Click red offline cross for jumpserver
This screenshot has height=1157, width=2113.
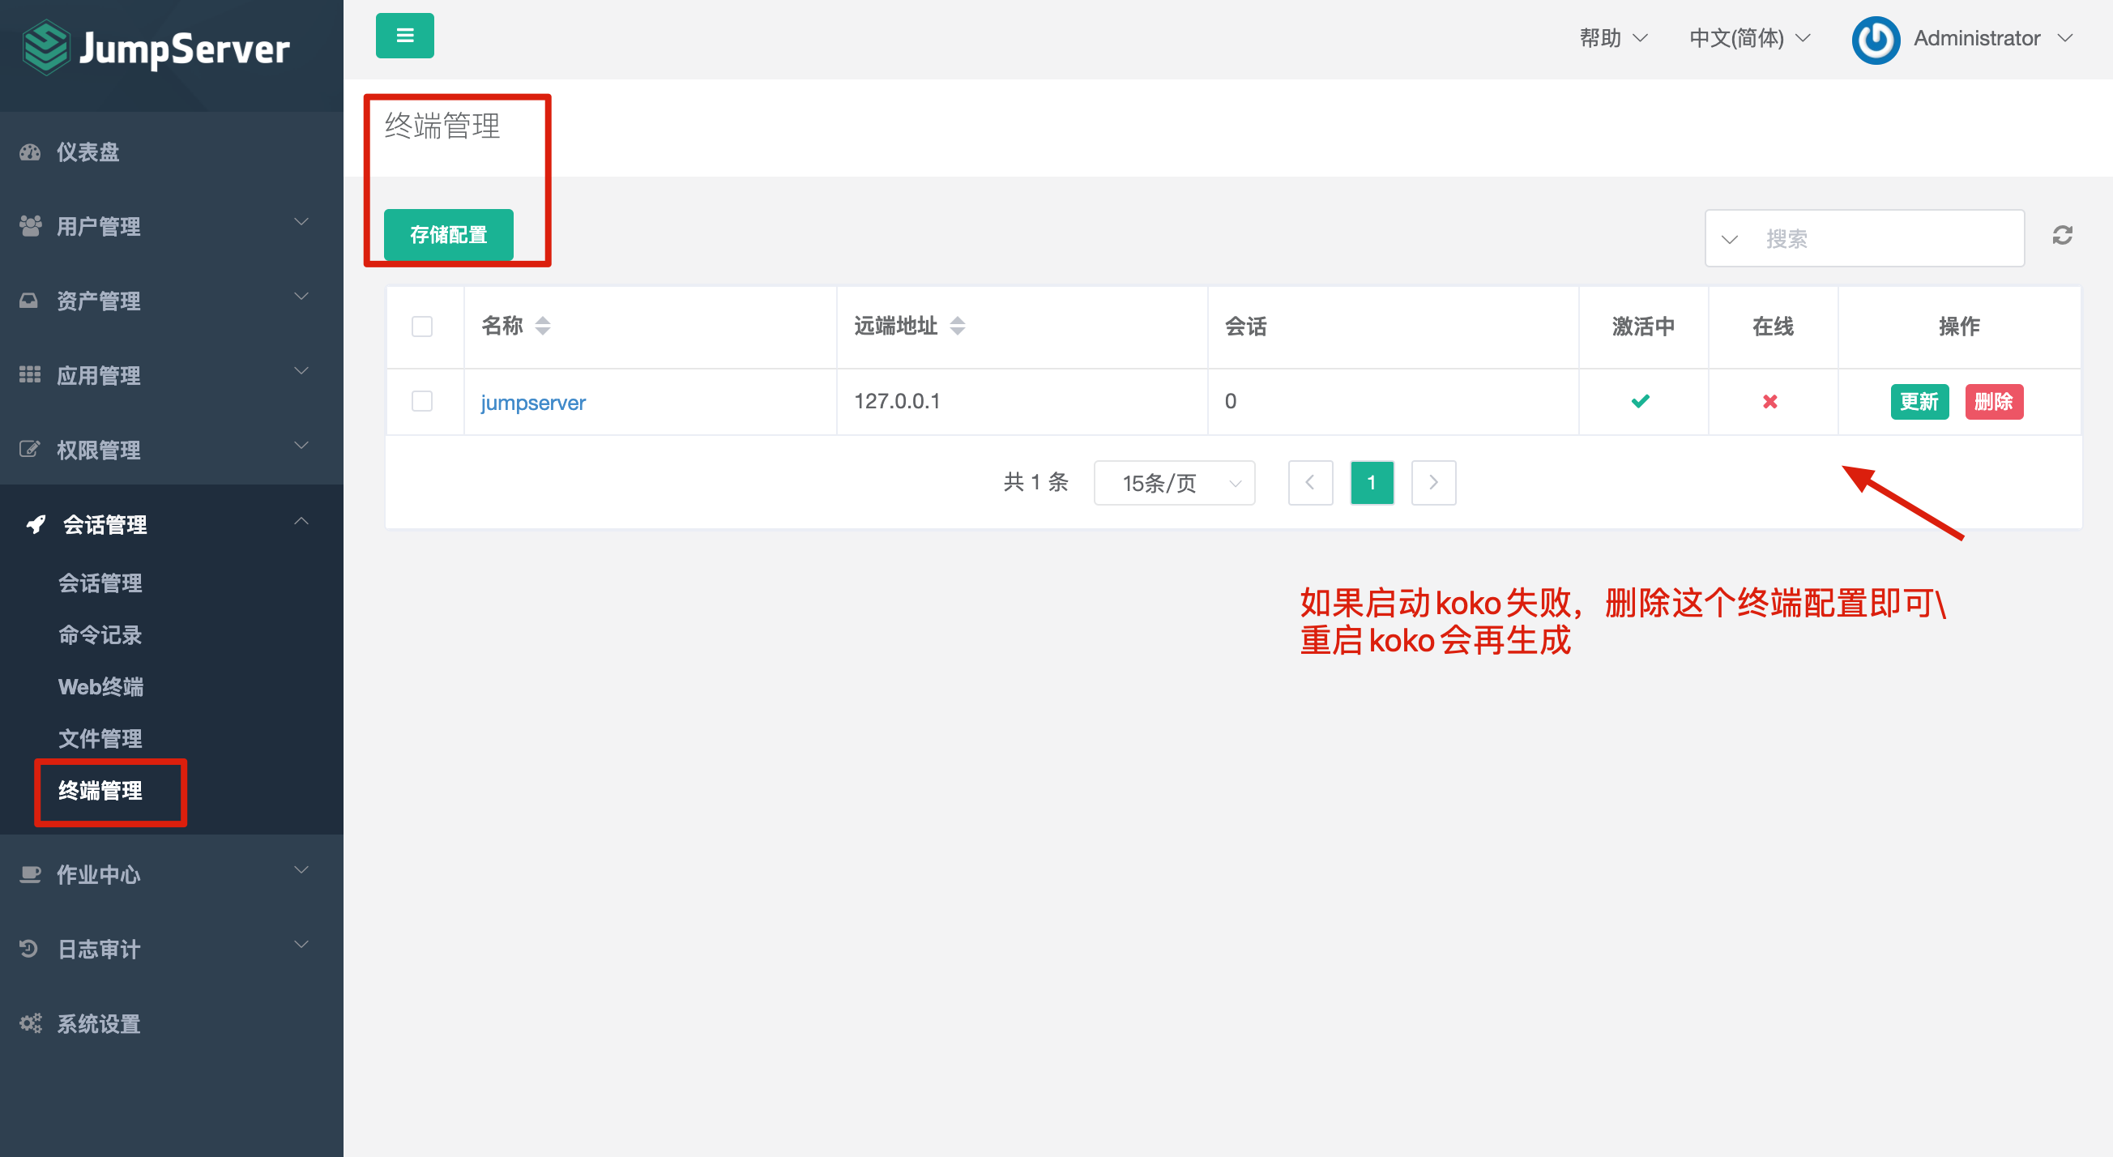coord(1770,401)
